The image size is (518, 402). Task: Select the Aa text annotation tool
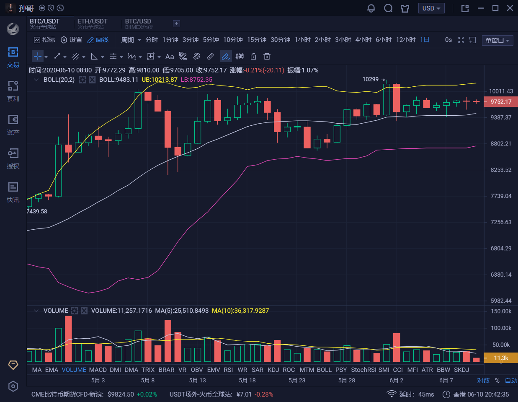coord(170,57)
